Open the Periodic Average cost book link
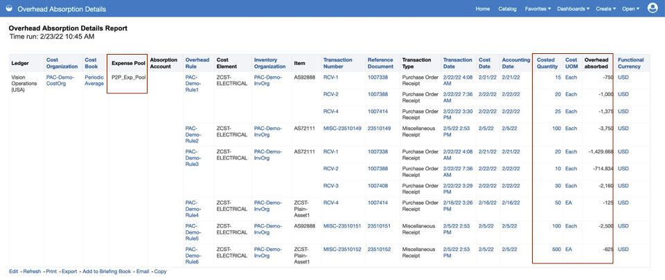 click(94, 80)
